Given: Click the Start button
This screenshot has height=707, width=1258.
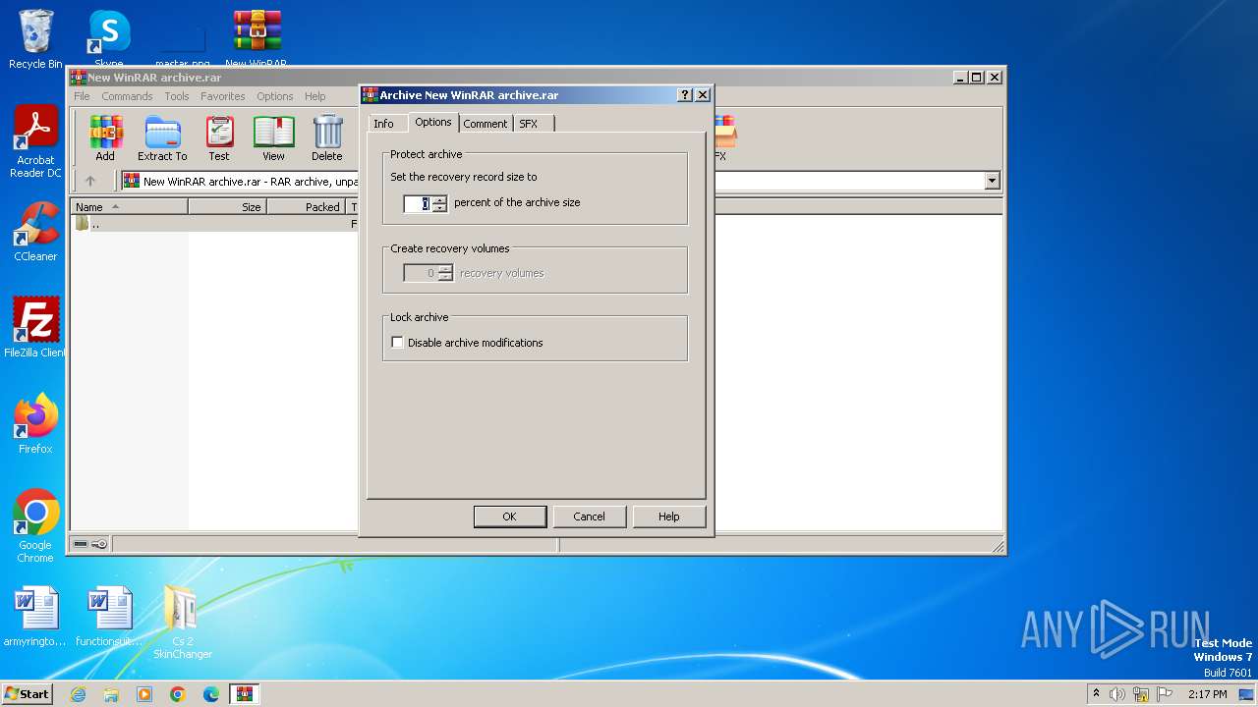Looking at the screenshot, I should (27, 694).
